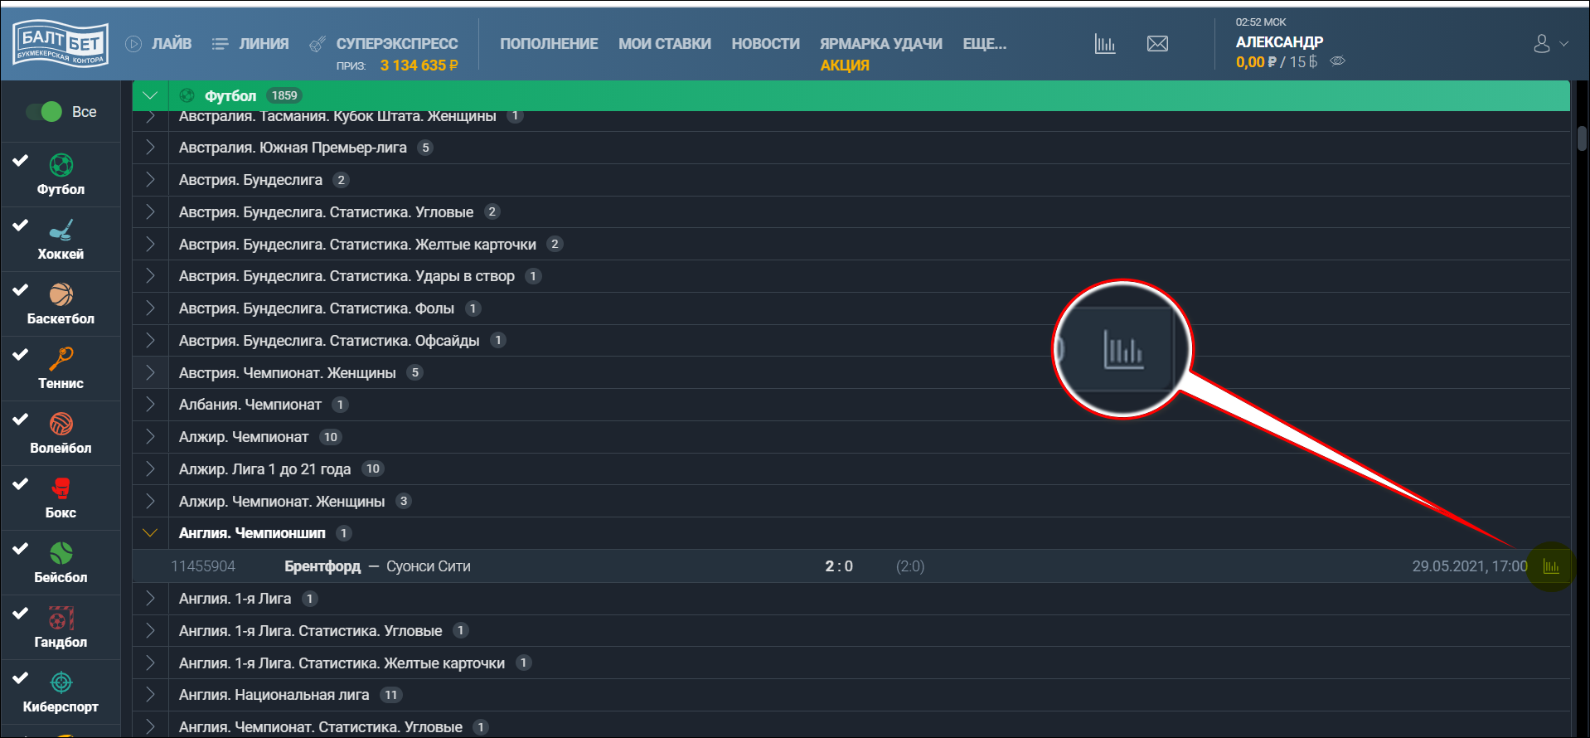The height and width of the screenshot is (738, 1590).
Task: Open the ПОПОЛНЕНИЕ link
Action: (549, 44)
